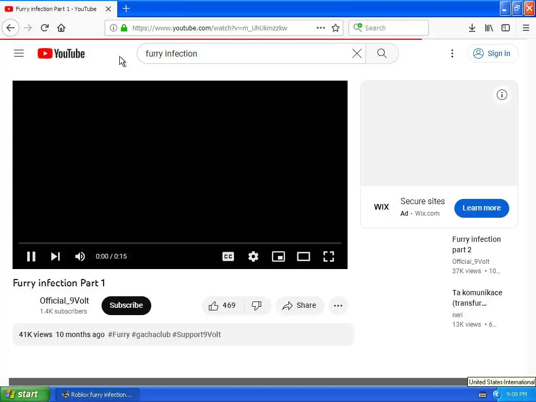
Task: Click the Firefox Search box
Action: click(x=389, y=28)
